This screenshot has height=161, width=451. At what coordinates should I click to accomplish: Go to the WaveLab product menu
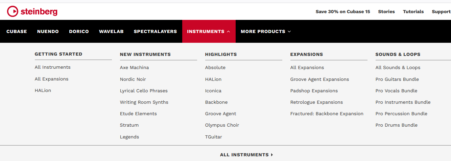[x=111, y=31]
